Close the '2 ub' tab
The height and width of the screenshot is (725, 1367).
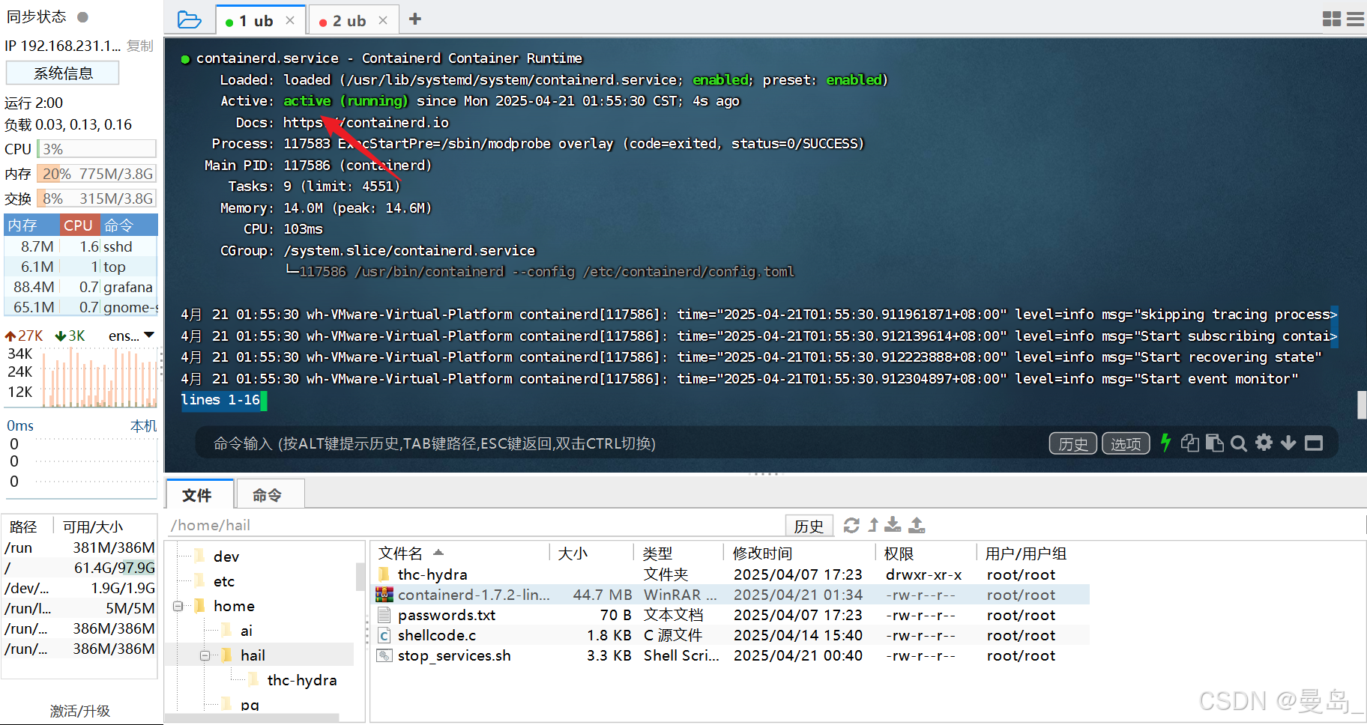pyautogui.click(x=383, y=20)
